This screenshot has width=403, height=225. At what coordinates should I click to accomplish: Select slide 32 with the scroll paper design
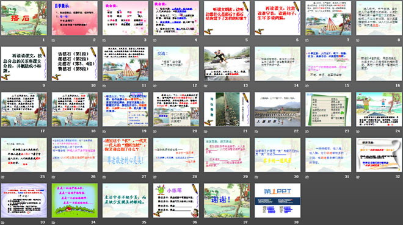pyautogui.click(x=379, y=155)
